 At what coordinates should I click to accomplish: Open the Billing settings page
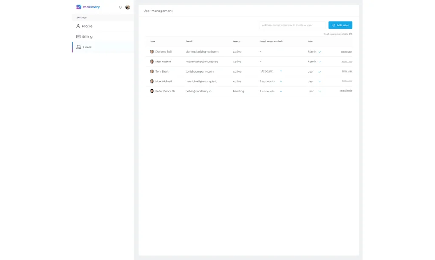pos(87,36)
